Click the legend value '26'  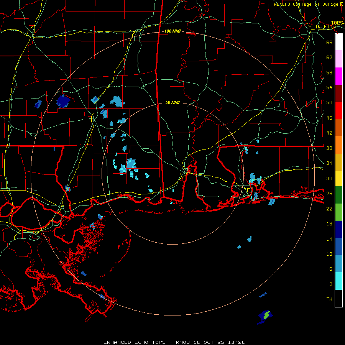[329, 194]
